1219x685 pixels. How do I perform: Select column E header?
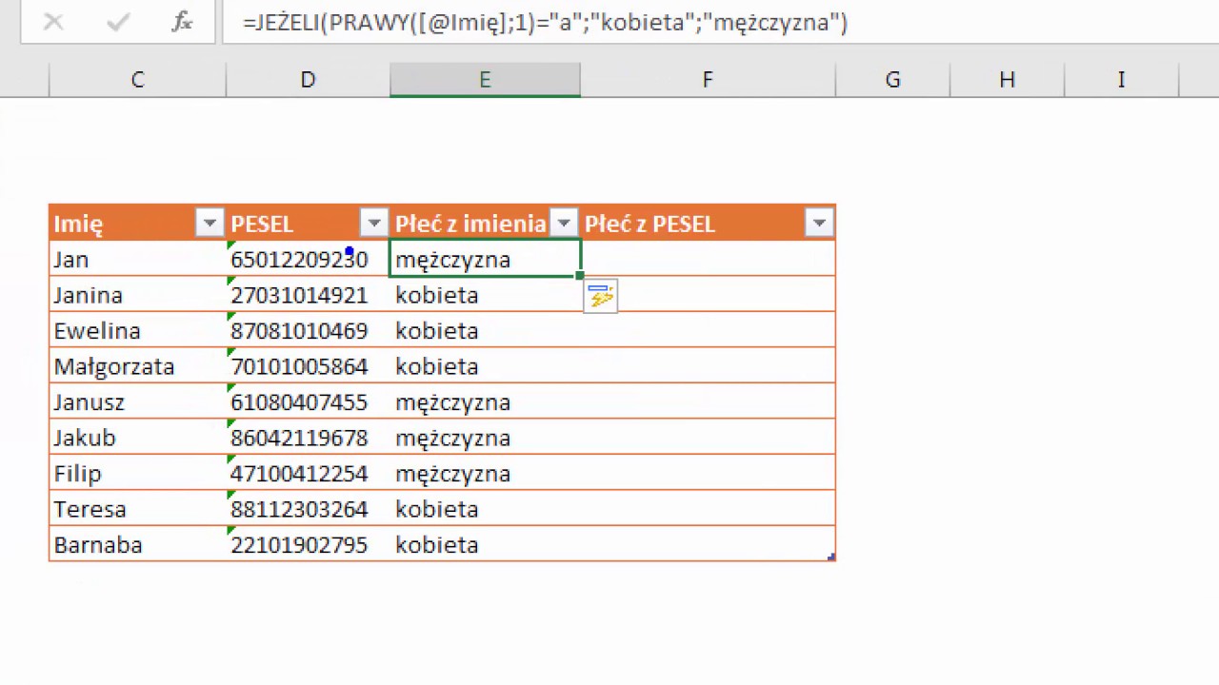pyautogui.click(x=485, y=80)
